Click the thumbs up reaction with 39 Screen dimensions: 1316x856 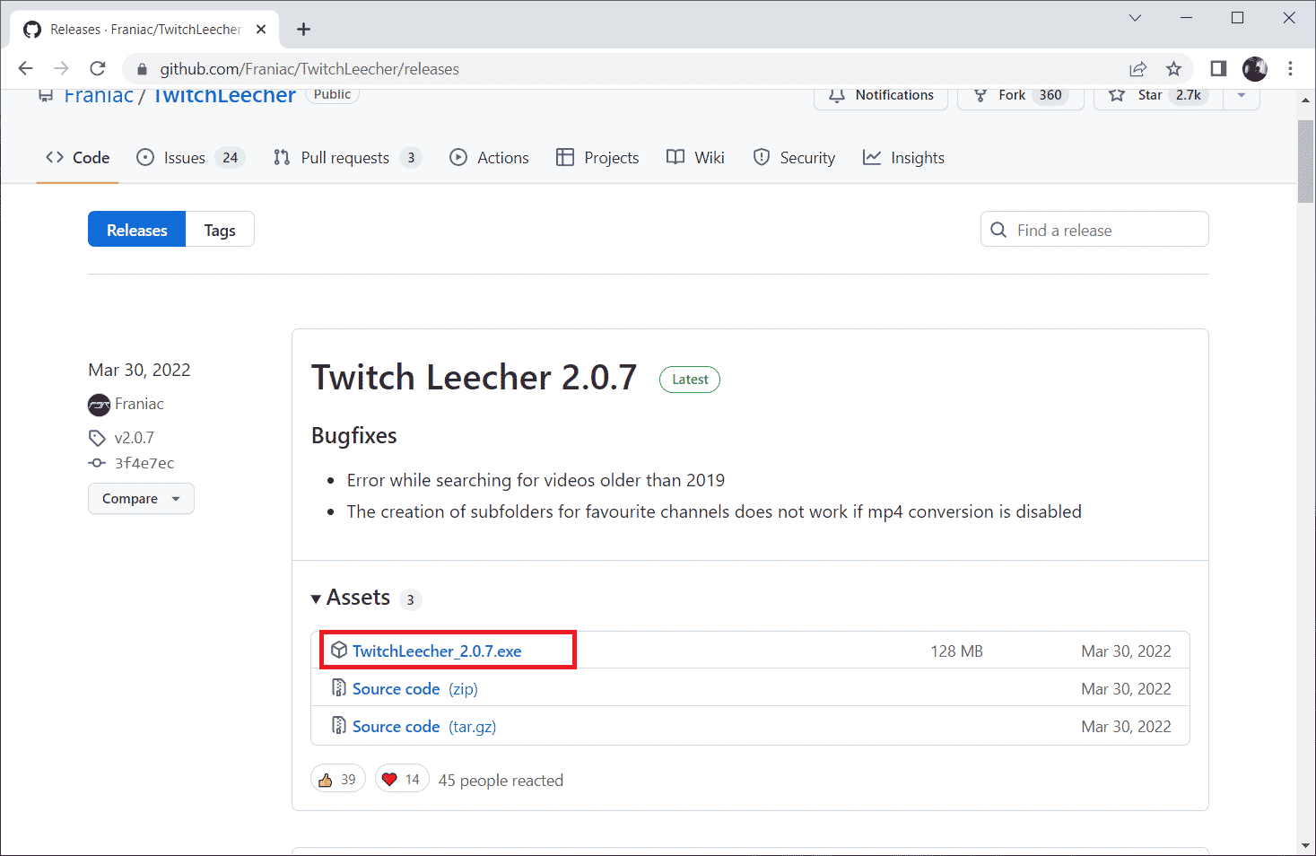click(x=338, y=780)
